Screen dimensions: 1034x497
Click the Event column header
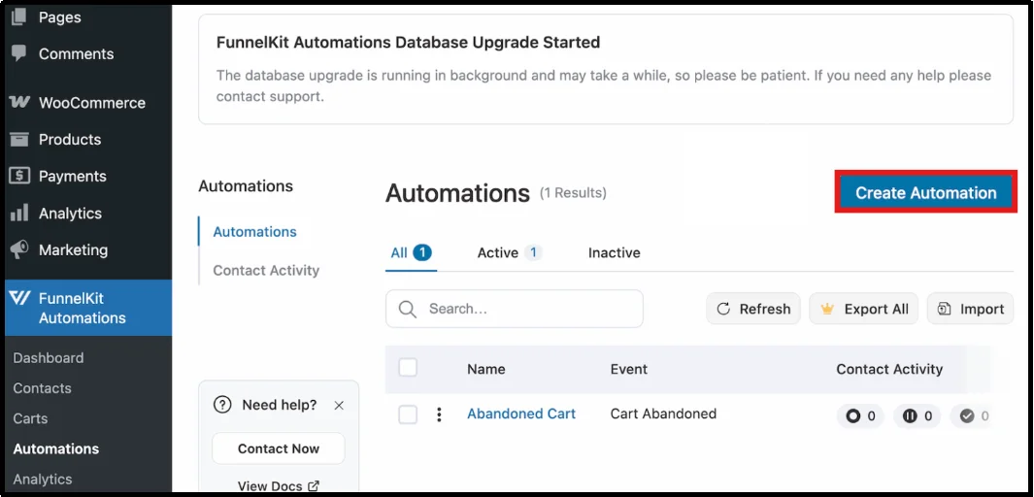coord(629,369)
